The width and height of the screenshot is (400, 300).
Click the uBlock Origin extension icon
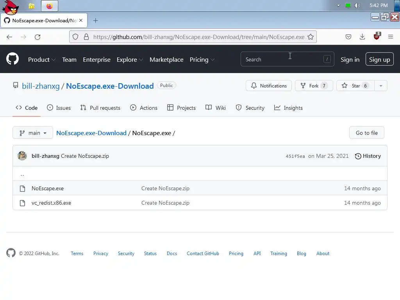(x=377, y=36)
